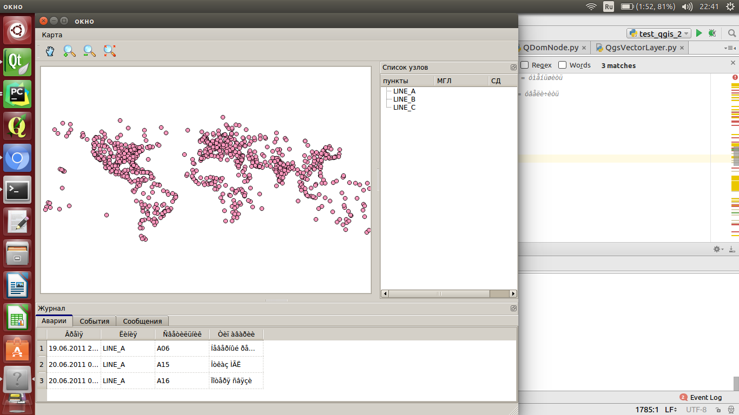Select the Pan hand tool
The image size is (739, 415).
(50, 51)
